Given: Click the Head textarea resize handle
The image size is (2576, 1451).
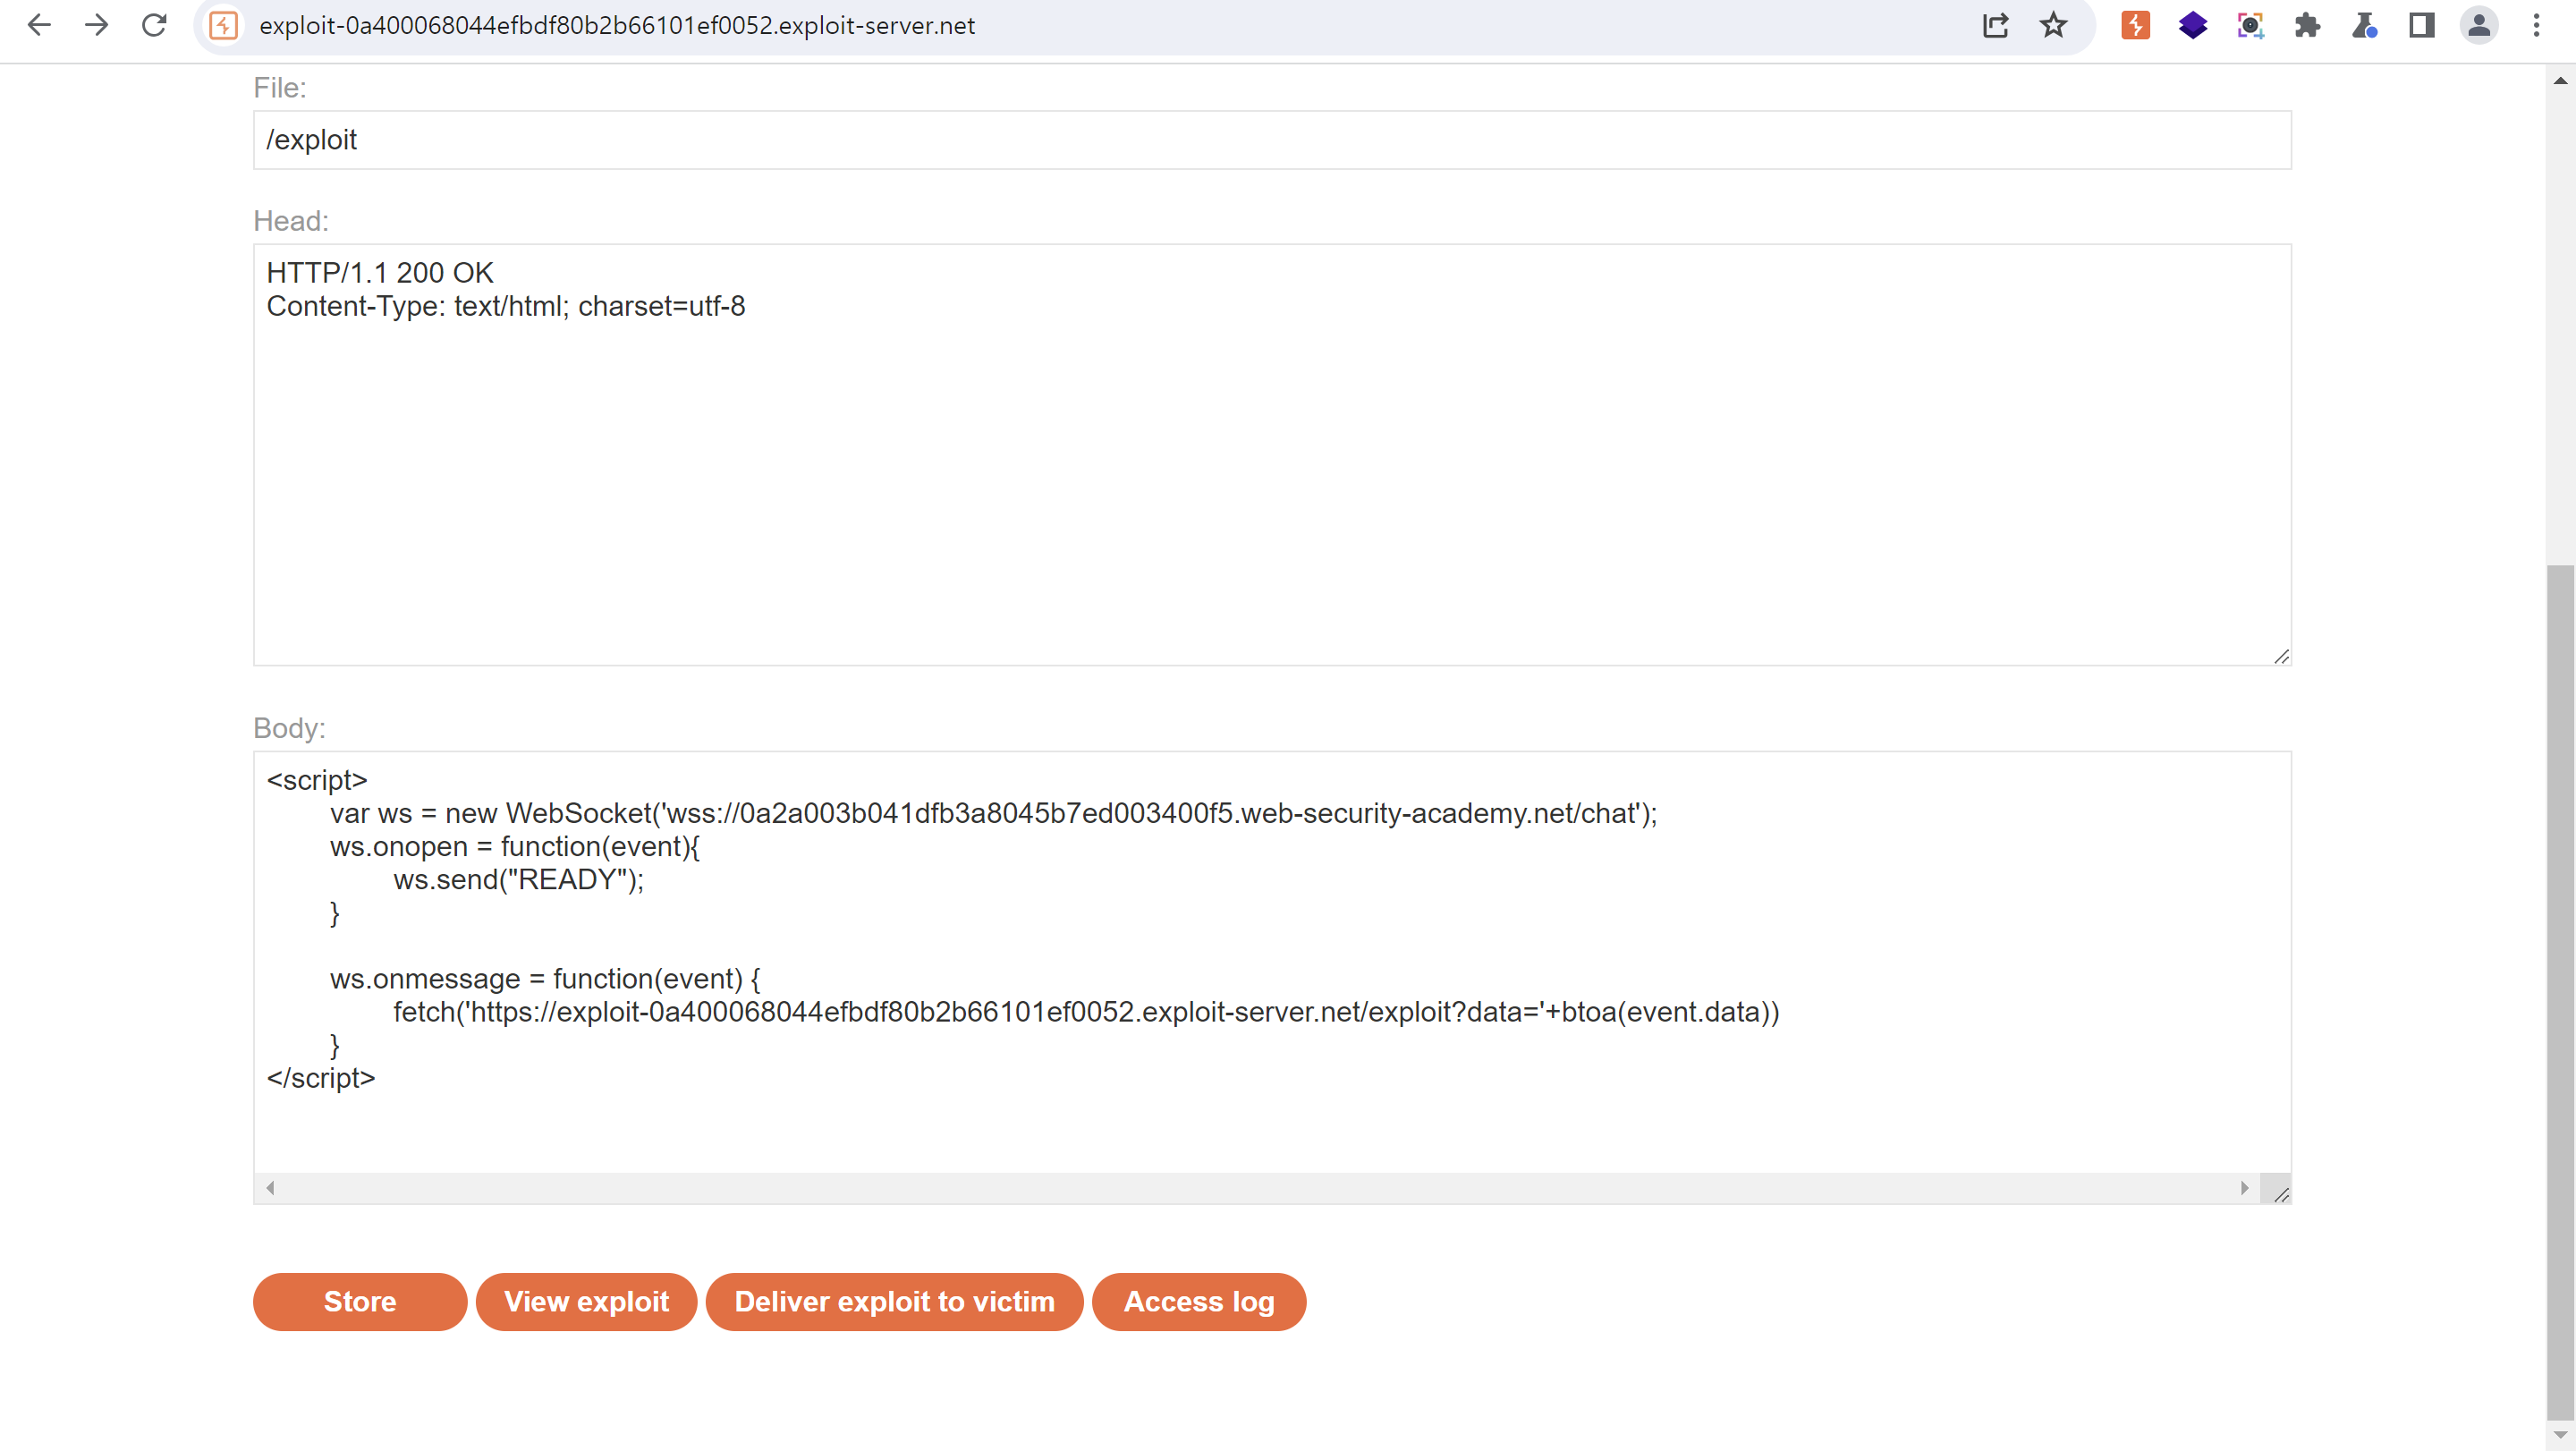Looking at the screenshot, I should tap(2281, 656).
